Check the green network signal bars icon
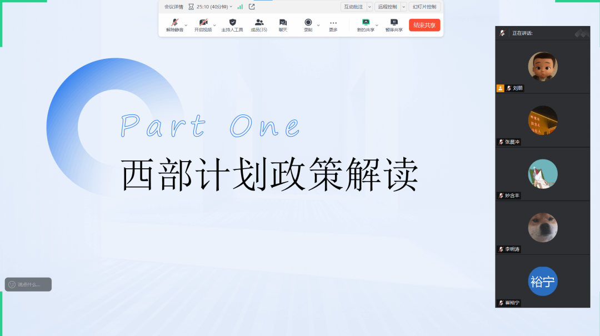Image resolution: width=600 pixels, height=336 pixels. pyautogui.click(x=240, y=7)
